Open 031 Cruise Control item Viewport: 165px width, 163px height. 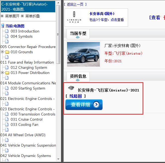click(x=27, y=119)
